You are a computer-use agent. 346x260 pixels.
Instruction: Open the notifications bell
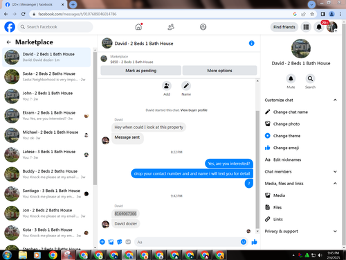click(x=319, y=27)
